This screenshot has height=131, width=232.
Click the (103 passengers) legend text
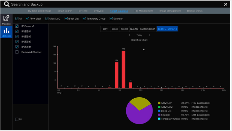tap(201, 103)
